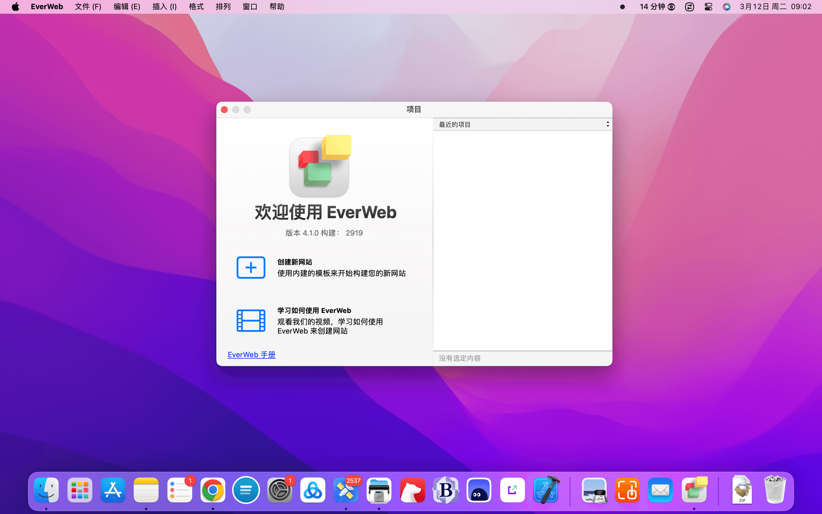The height and width of the screenshot is (514, 822).
Task: Click 使用内建的模板来开始构建您的新网站 description
Action: pyautogui.click(x=341, y=273)
